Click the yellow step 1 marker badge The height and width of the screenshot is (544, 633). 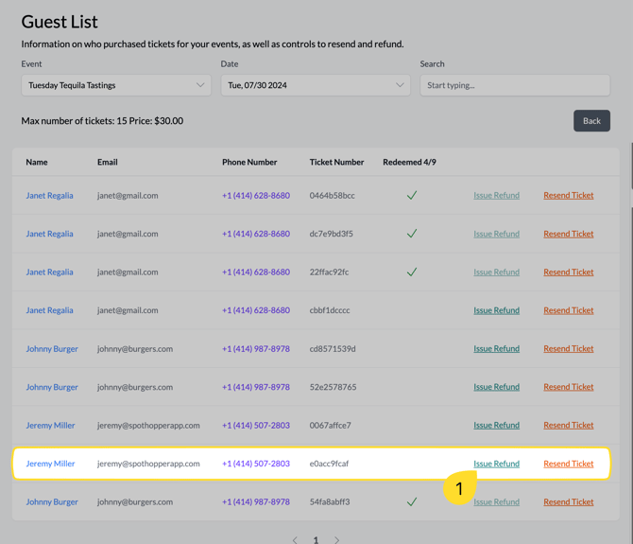click(460, 488)
